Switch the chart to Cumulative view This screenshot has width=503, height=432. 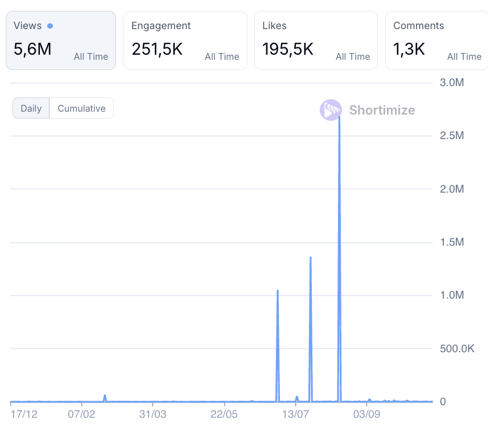pos(81,108)
